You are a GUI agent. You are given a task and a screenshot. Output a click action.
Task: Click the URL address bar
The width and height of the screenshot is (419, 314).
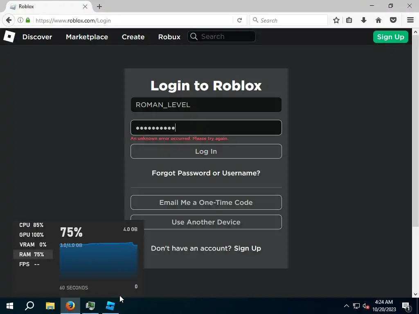133,20
